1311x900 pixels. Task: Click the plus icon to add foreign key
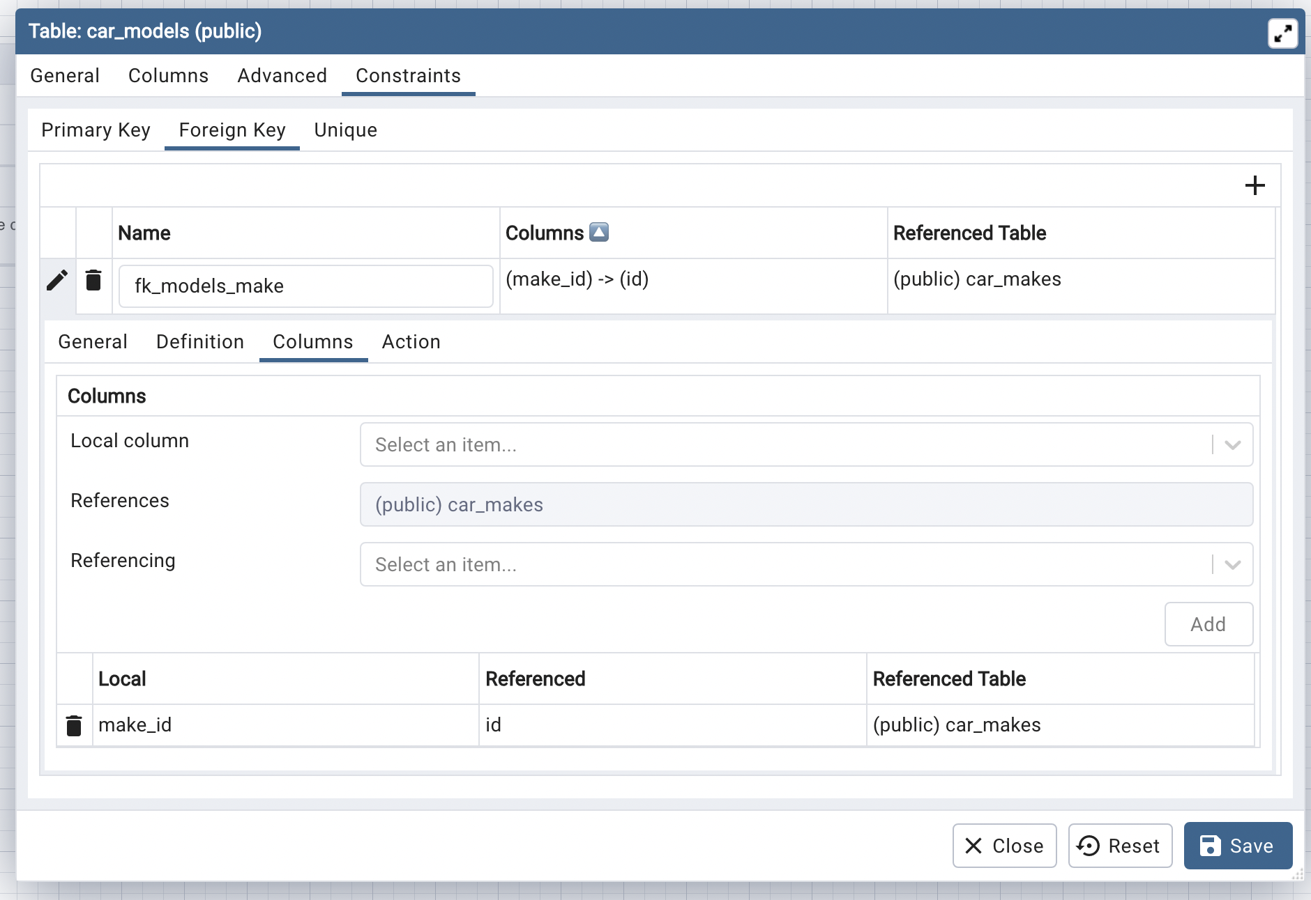[1255, 185]
